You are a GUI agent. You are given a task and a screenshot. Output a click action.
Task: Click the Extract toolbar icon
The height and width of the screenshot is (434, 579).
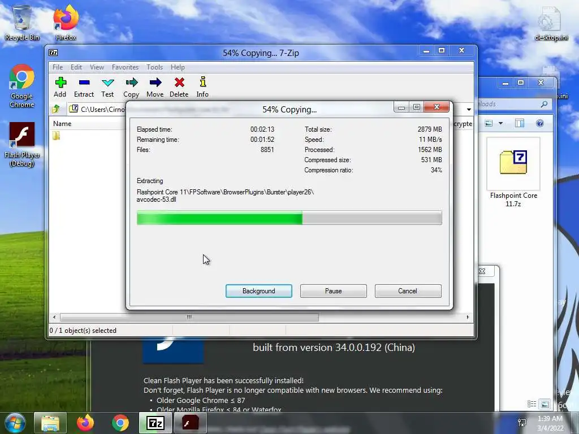[x=84, y=87]
